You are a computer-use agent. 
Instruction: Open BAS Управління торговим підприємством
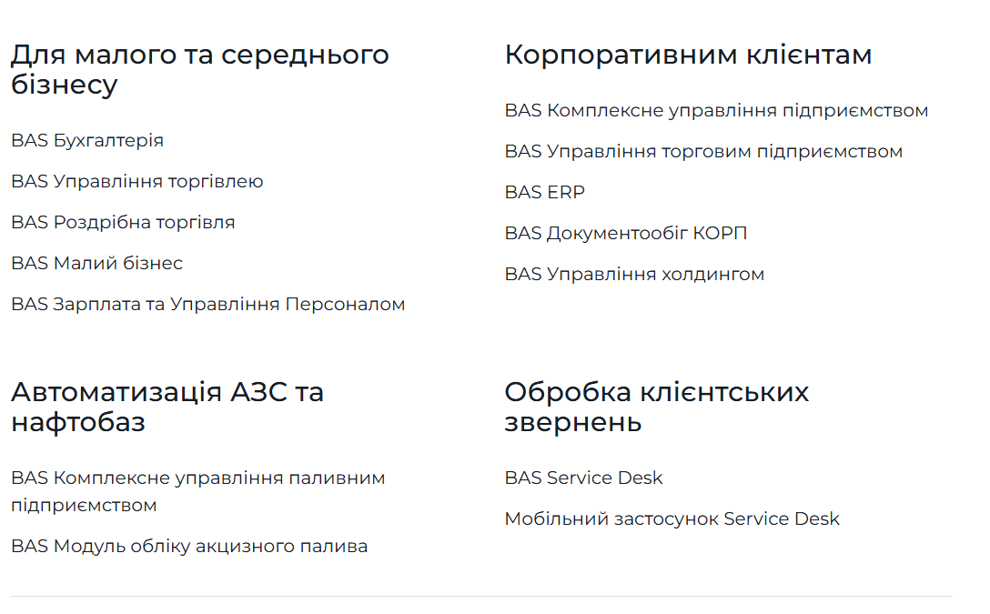(x=704, y=151)
